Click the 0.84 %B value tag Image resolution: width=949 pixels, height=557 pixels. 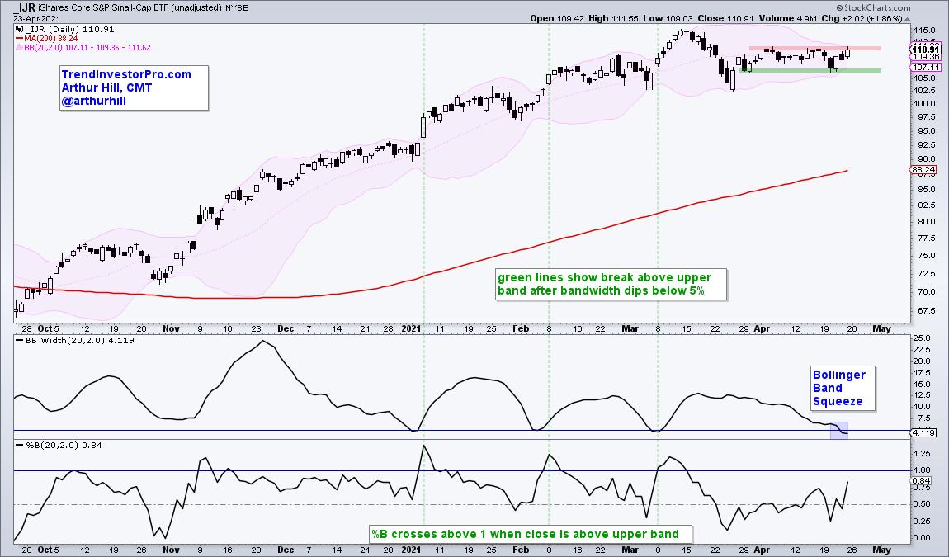coord(920,480)
